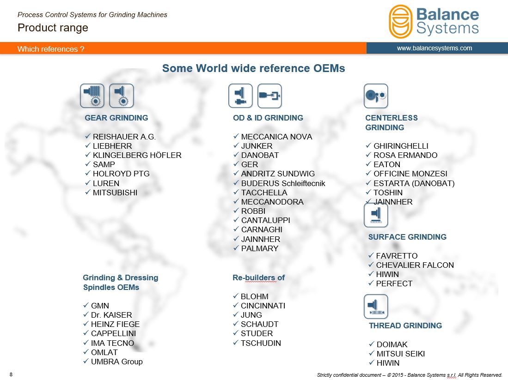This screenshot has width=508, height=380.
Task: Select MITSUBISHI entry
Action: click(115, 193)
